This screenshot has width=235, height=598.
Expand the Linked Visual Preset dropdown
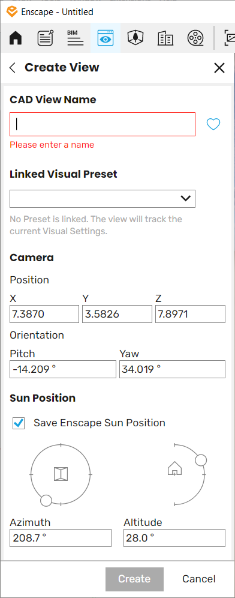pyautogui.click(x=103, y=199)
